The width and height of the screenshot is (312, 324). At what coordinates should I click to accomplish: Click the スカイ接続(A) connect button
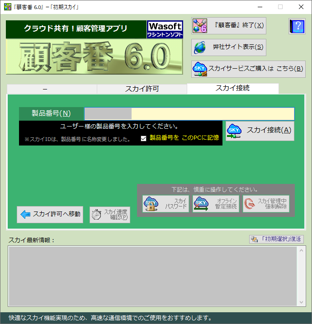pos(260,131)
